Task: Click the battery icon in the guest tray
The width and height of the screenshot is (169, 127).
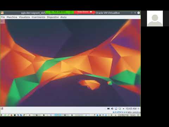Action: (x=108, y=109)
